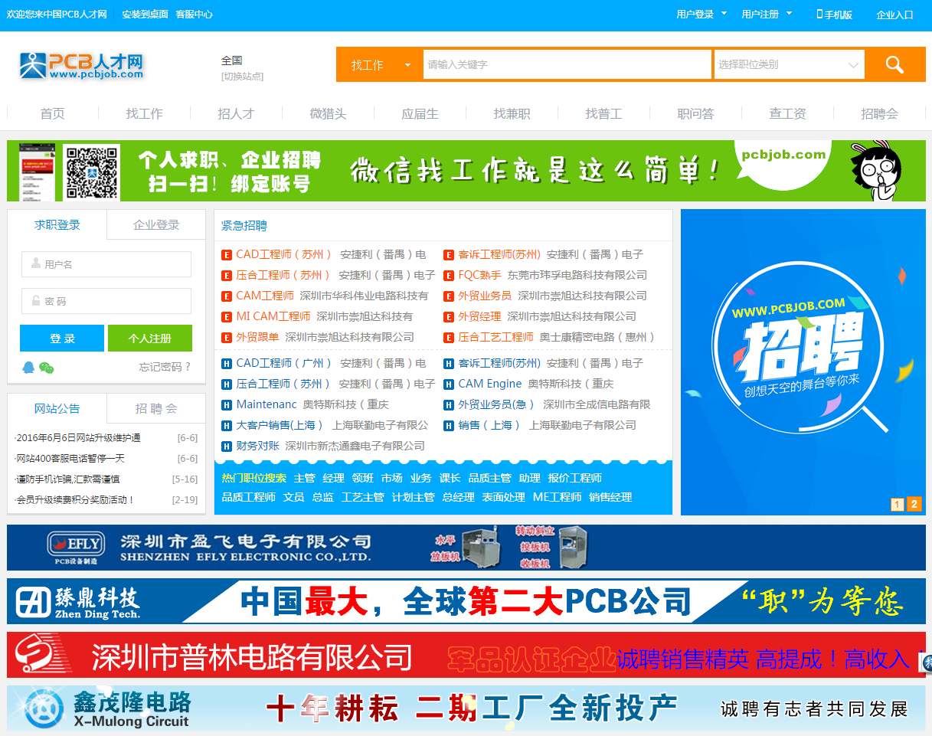Open the 招聘会 navigation item

click(879, 114)
